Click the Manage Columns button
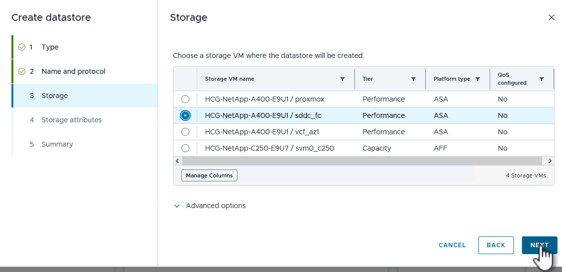 point(209,175)
